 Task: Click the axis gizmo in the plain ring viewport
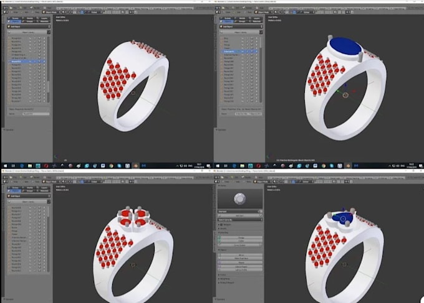pos(56,156)
